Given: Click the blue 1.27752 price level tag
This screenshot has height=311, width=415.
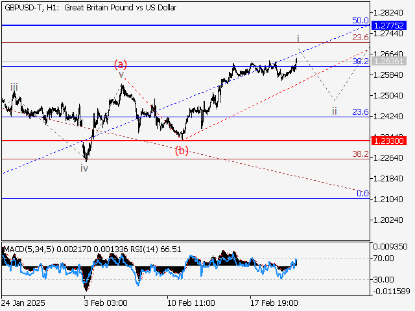Looking at the screenshot, I should [390, 25].
